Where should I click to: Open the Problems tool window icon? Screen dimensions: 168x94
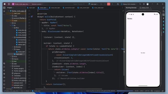4,81
